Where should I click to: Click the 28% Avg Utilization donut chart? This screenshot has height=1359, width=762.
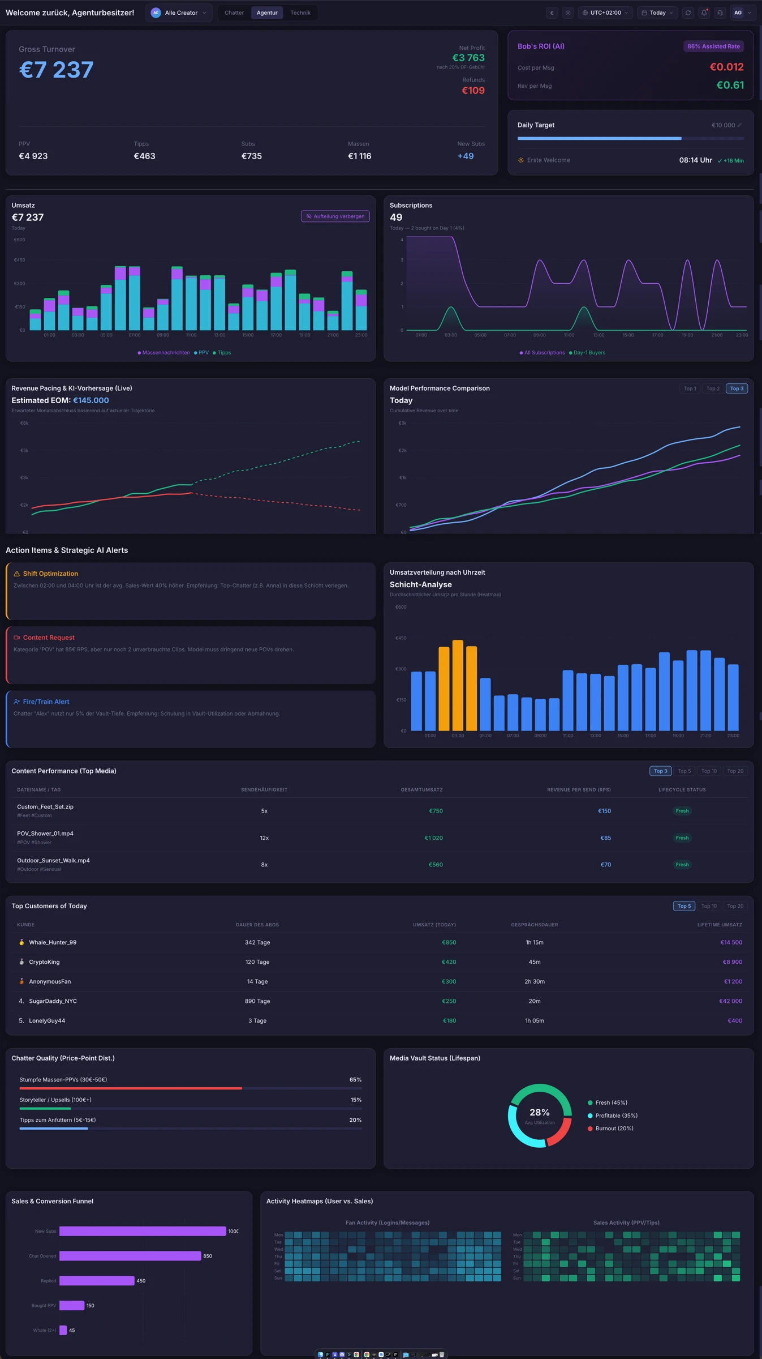click(x=540, y=1116)
